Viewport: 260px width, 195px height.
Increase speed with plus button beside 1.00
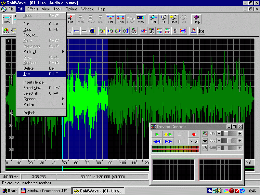click(x=240, y=148)
